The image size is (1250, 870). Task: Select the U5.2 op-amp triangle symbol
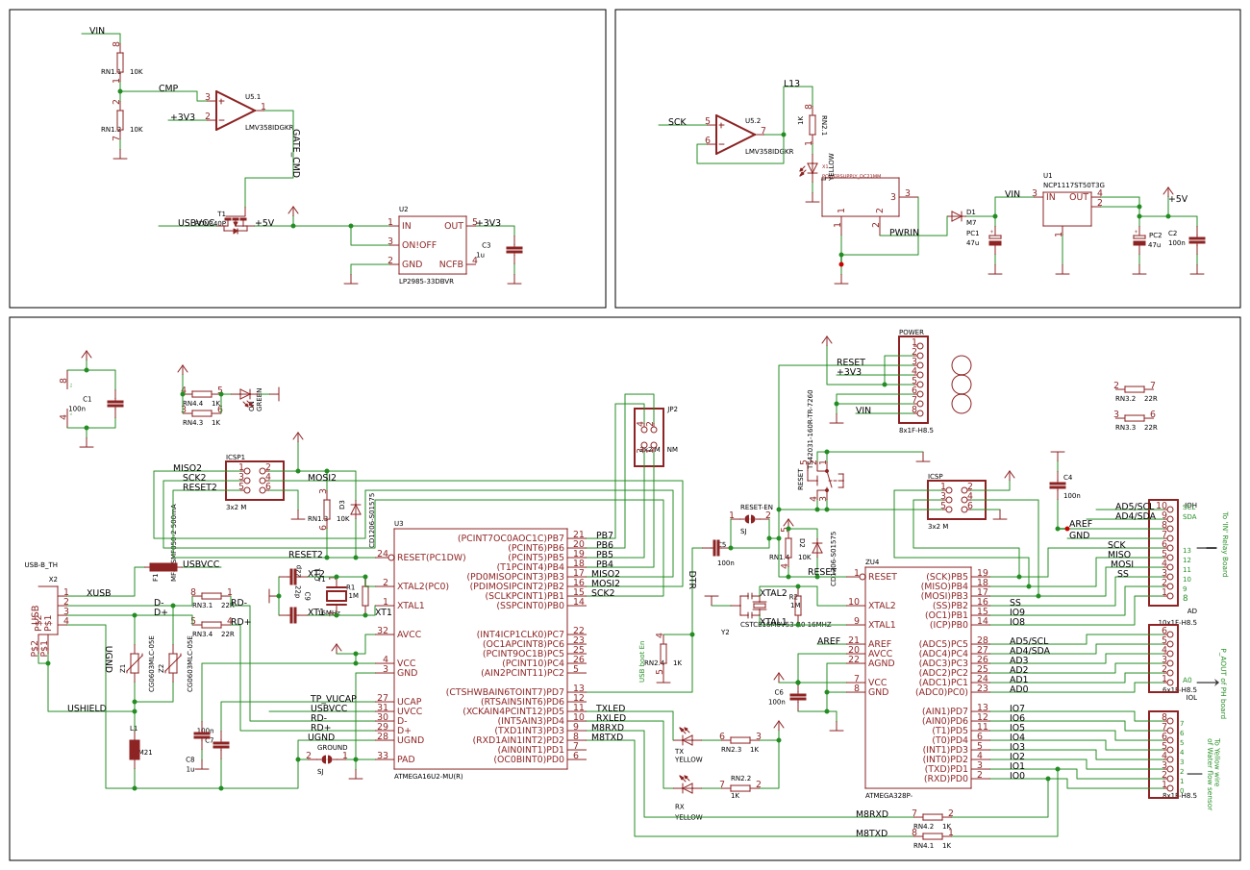[735, 134]
